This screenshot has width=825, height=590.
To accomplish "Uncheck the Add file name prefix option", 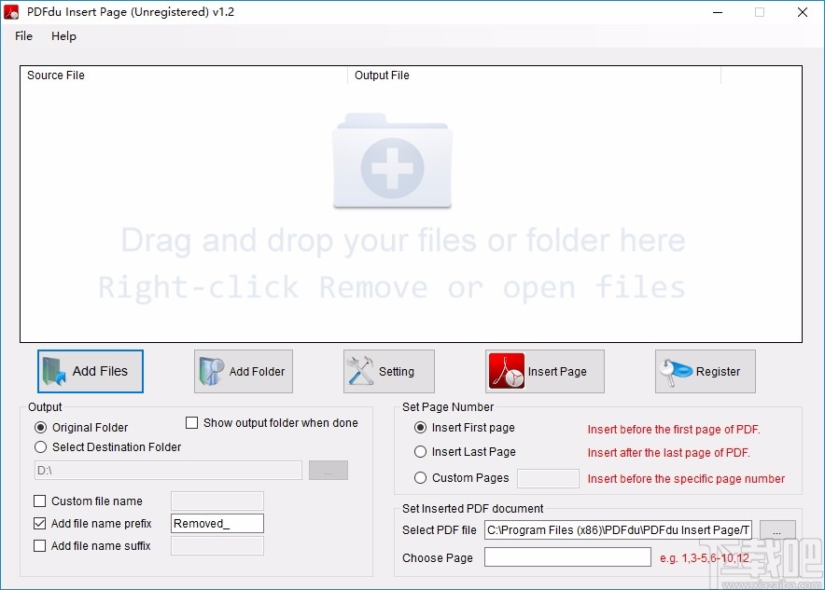I will tap(39, 523).
